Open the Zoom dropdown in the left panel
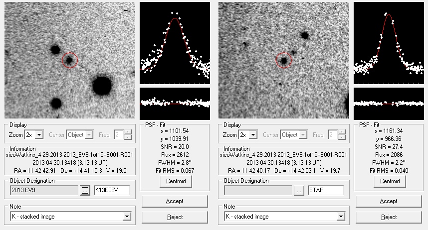The width and height of the screenshot is (428, 230). pos(39,135)
